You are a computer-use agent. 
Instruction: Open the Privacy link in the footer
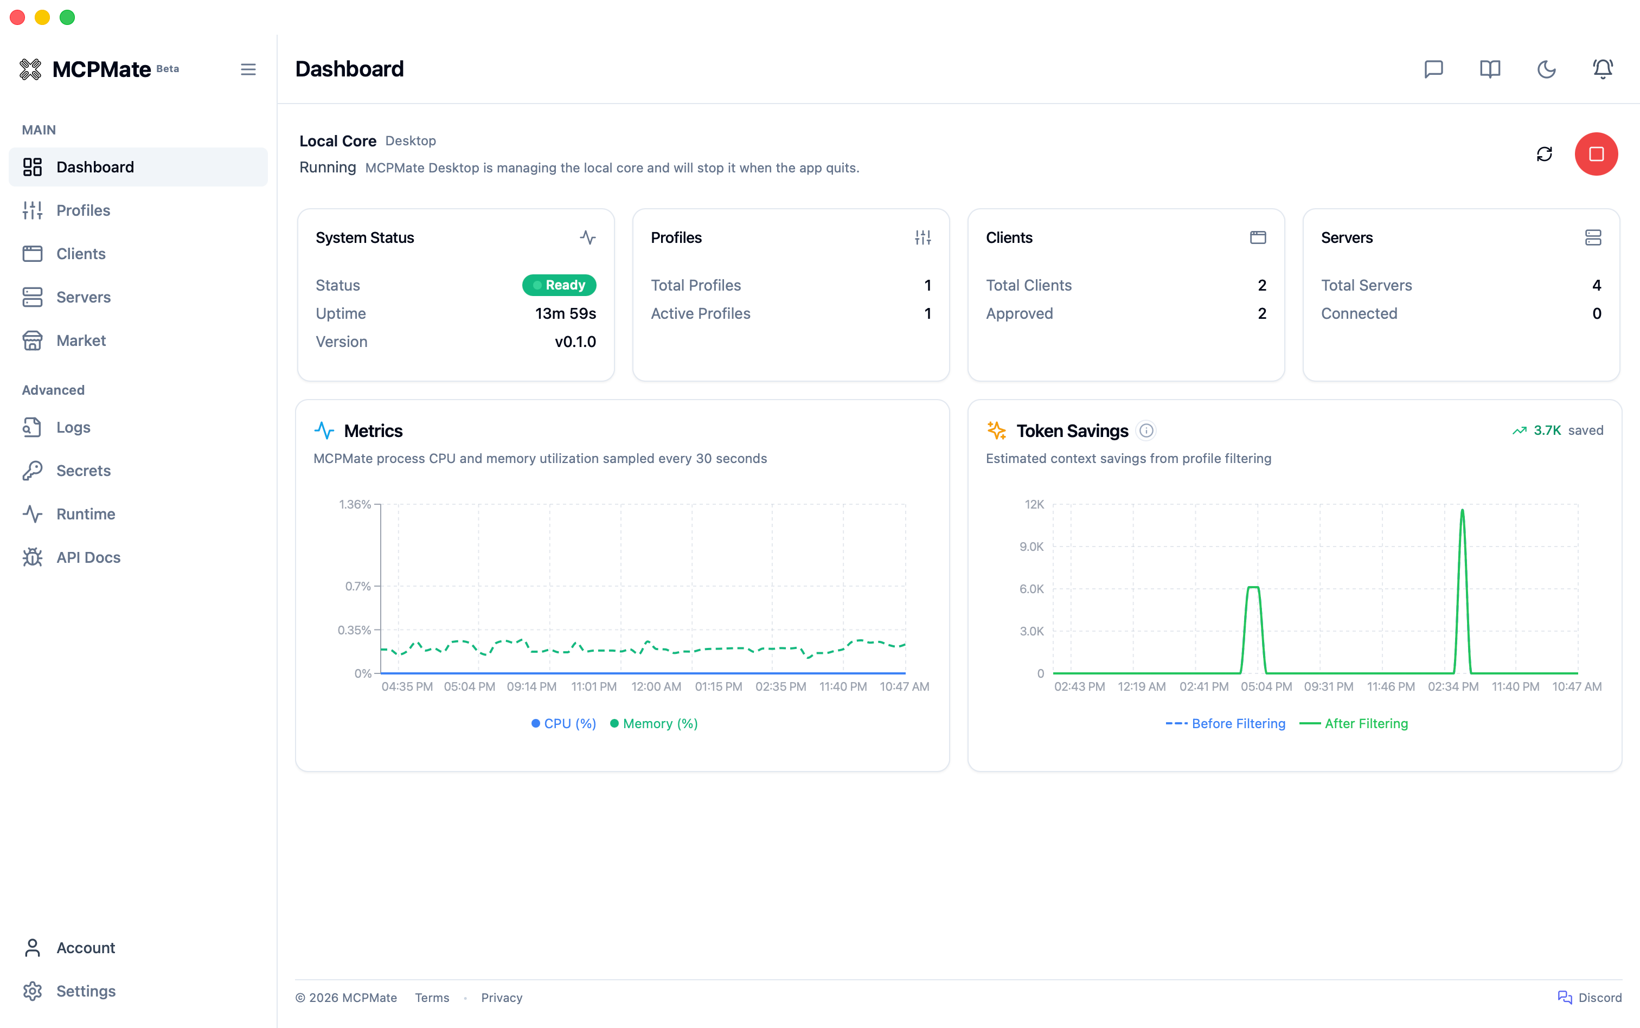tap(502, 998)
